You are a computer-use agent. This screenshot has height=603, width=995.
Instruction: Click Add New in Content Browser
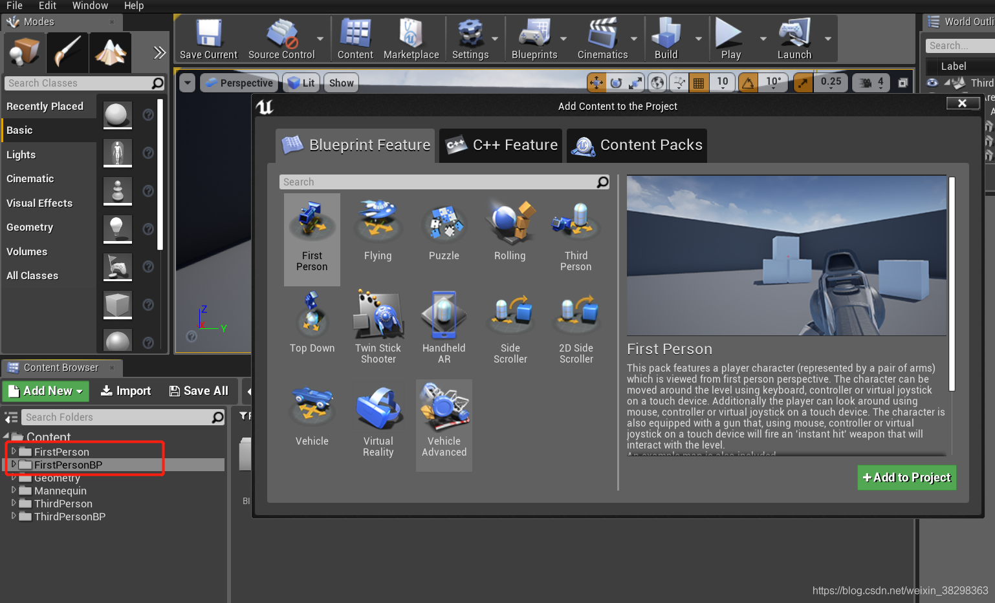coord(47,391)
